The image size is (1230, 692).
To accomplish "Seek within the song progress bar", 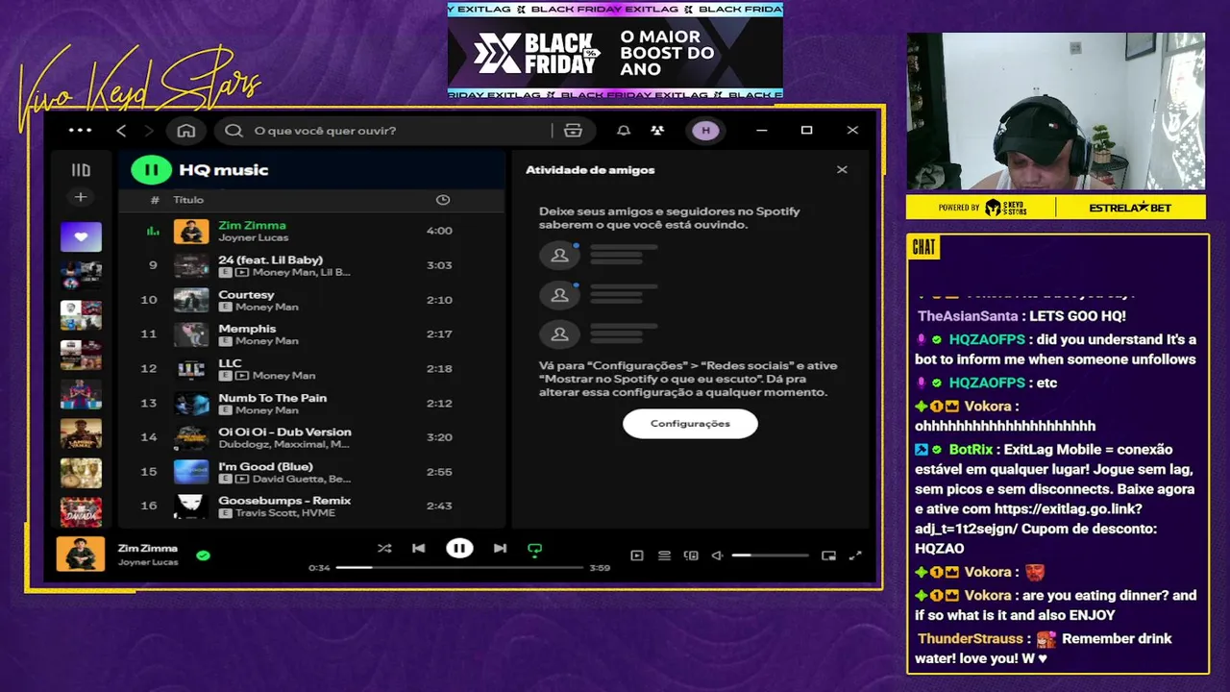I will pos(459,568).
